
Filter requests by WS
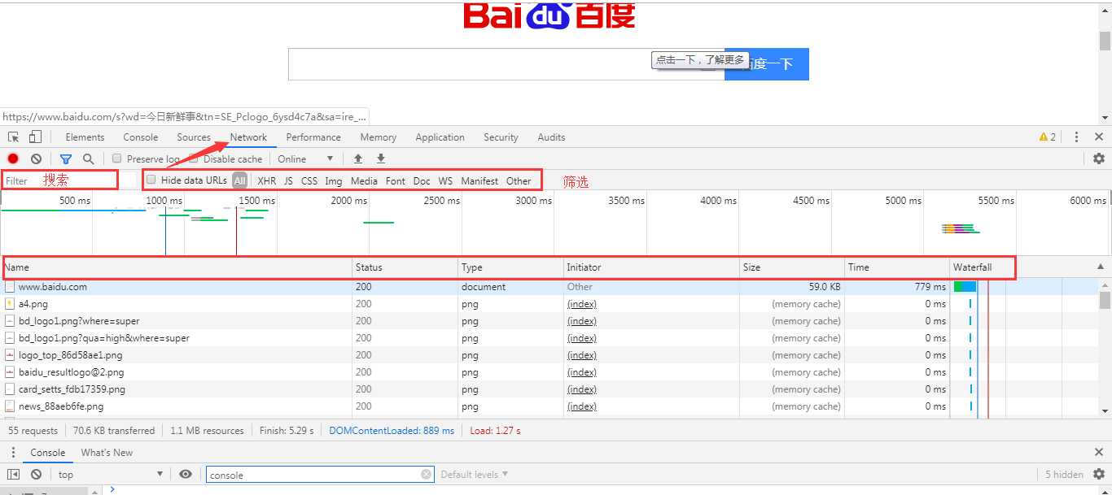pyautogui.click(x=445, y=180)
